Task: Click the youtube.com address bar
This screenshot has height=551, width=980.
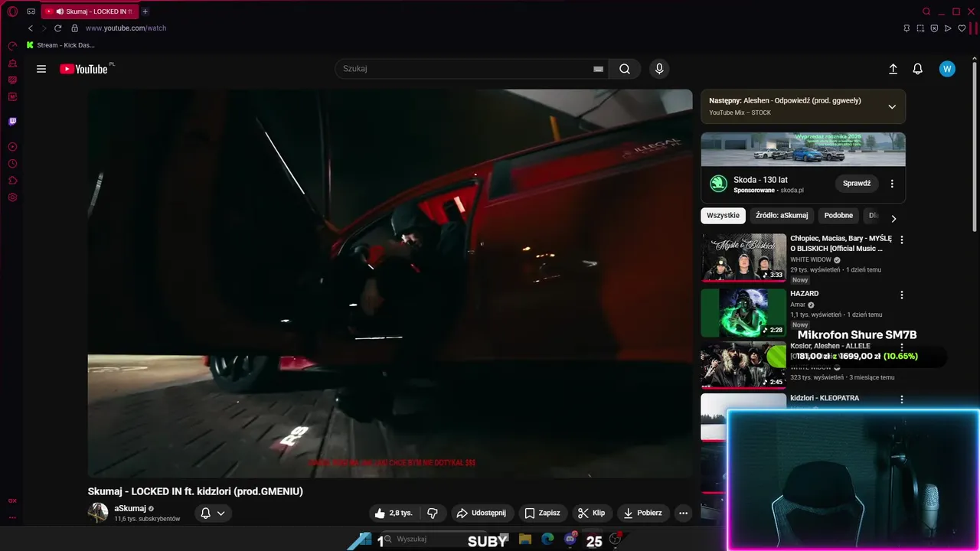Action: click(126, 28)
